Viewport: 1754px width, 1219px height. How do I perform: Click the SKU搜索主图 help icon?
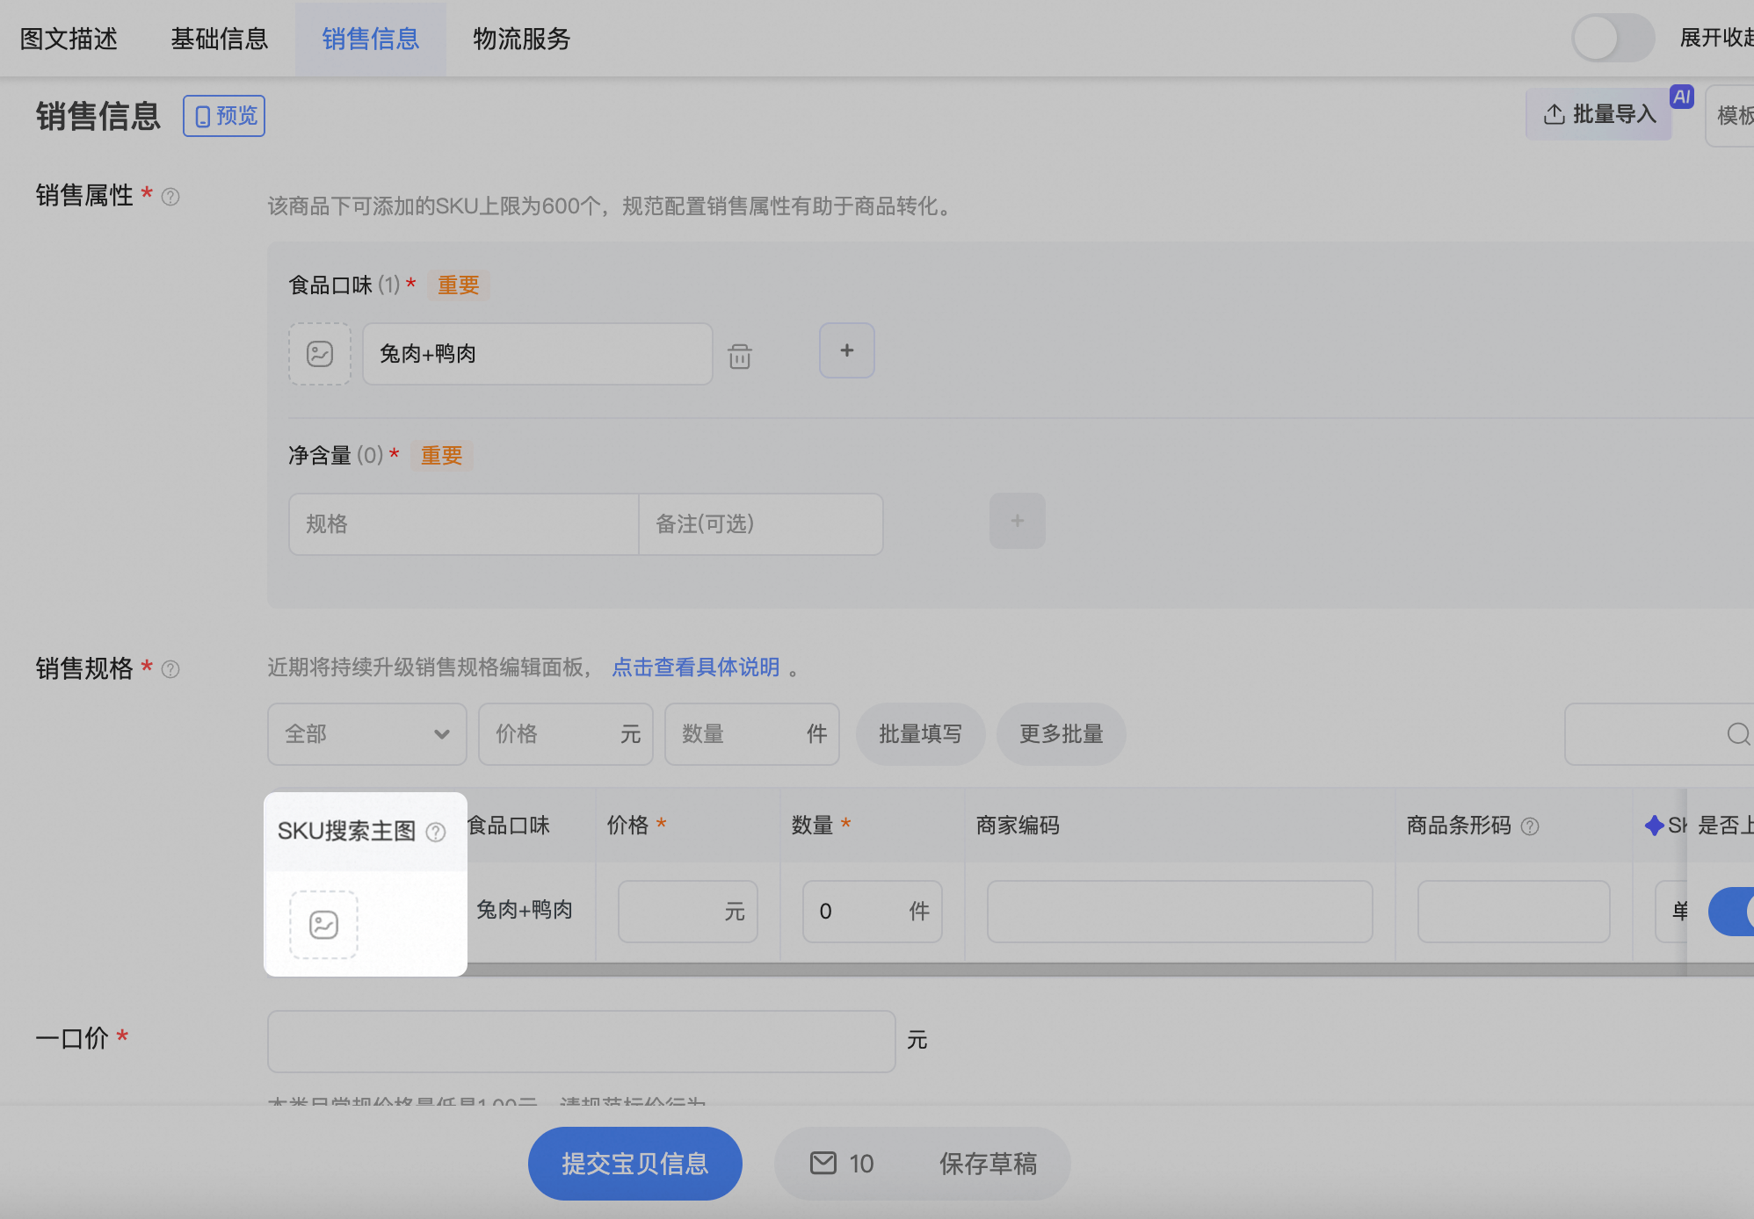(436, 832)
